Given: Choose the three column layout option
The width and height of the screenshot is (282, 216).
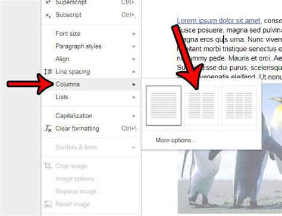Looking at the screenshot, I should 239,106.
